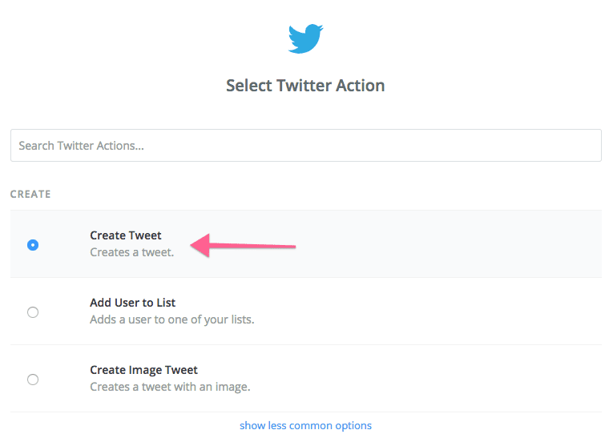Viewport: 613px width, 442px height.
Task: Choose the Create Image Tweet option row
Action: click(306, 379)
